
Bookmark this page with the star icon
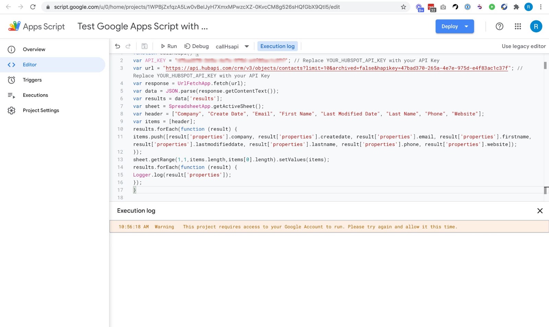click(404, 7)
